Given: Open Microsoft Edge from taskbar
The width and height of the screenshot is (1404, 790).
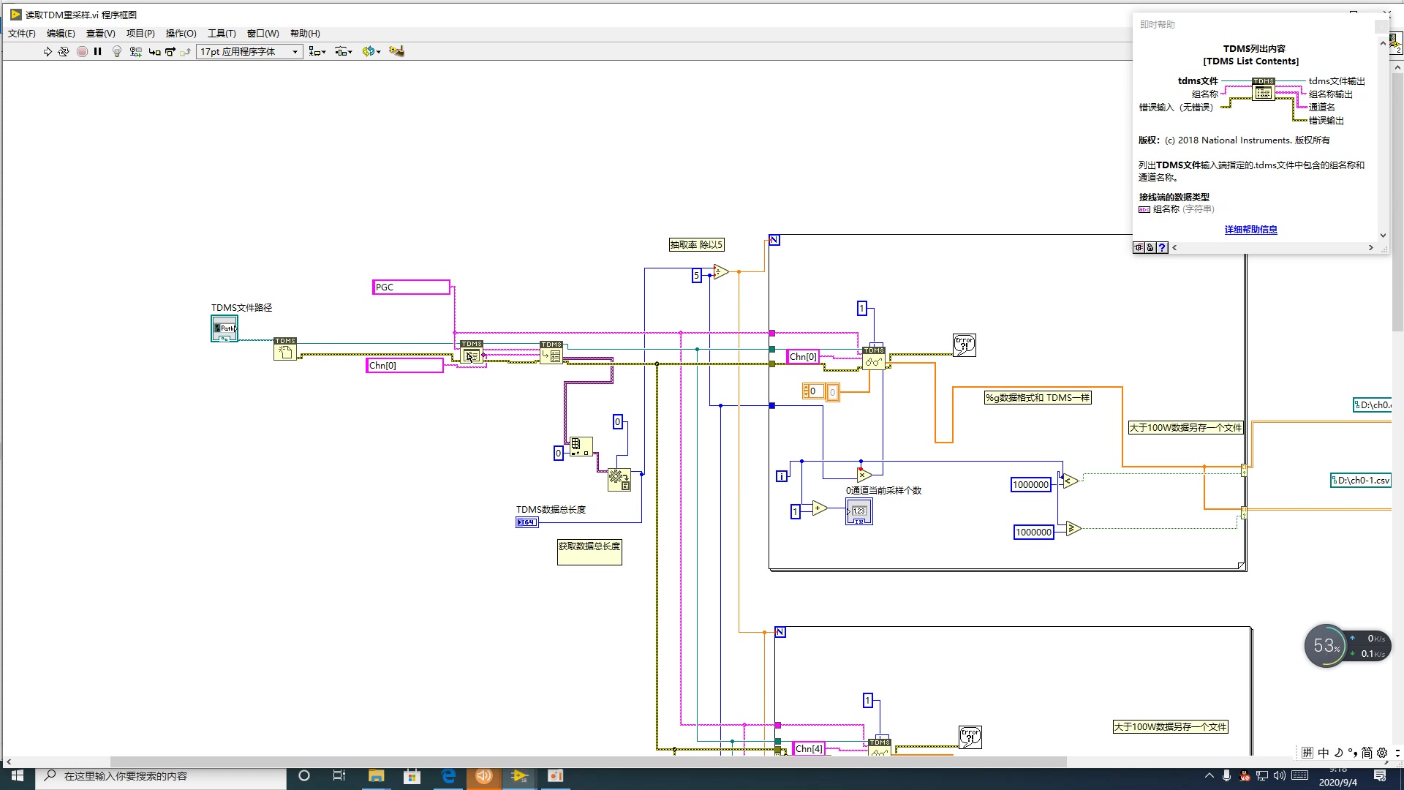Looking at the screenshot, I should [x=448, y=775].
